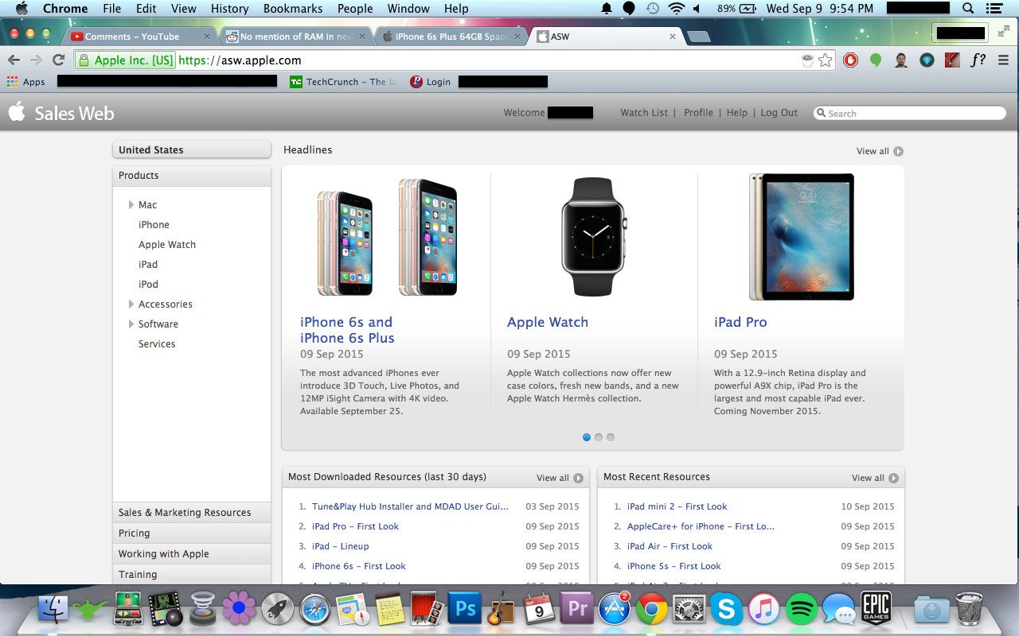Bookmark this page with the star icon
Screen dimensions: 1019x636
(x=826, y=60)
